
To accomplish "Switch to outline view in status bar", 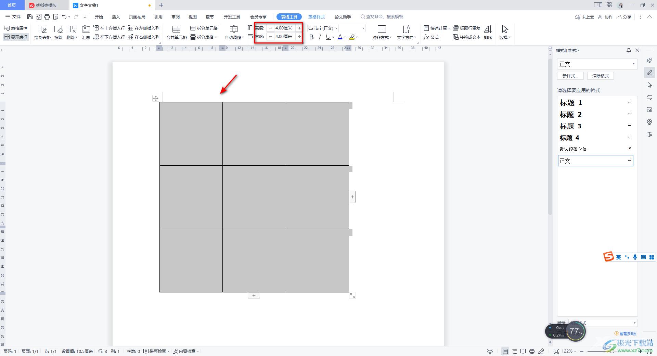I will [x=514, y=351].
